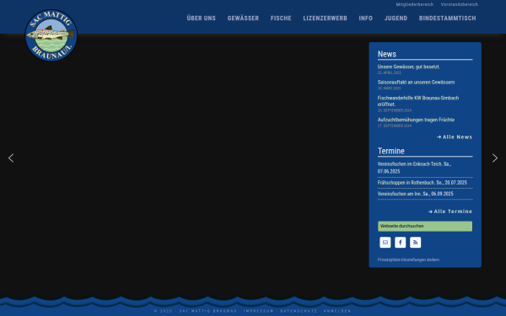The height and width of the screenshot is (316, 506).
Task: Advance to next slide arrow
Action: point(495,158)
